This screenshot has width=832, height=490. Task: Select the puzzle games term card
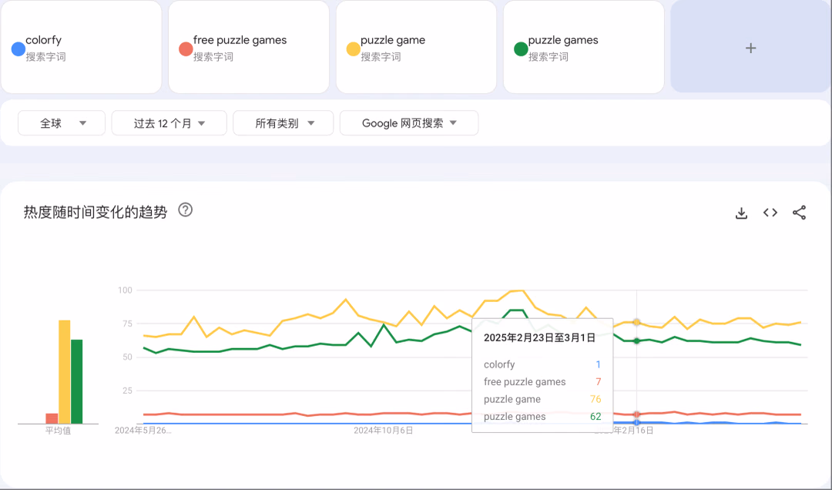pyautogui.click(x=584, y=47)
